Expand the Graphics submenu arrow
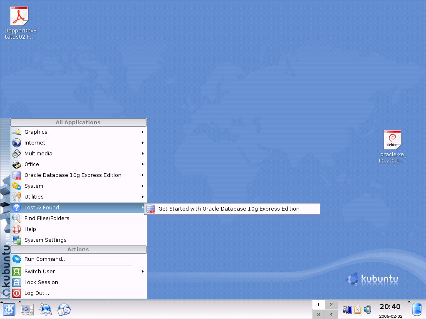Screen dimensions: 426x319 click(142, 132)
